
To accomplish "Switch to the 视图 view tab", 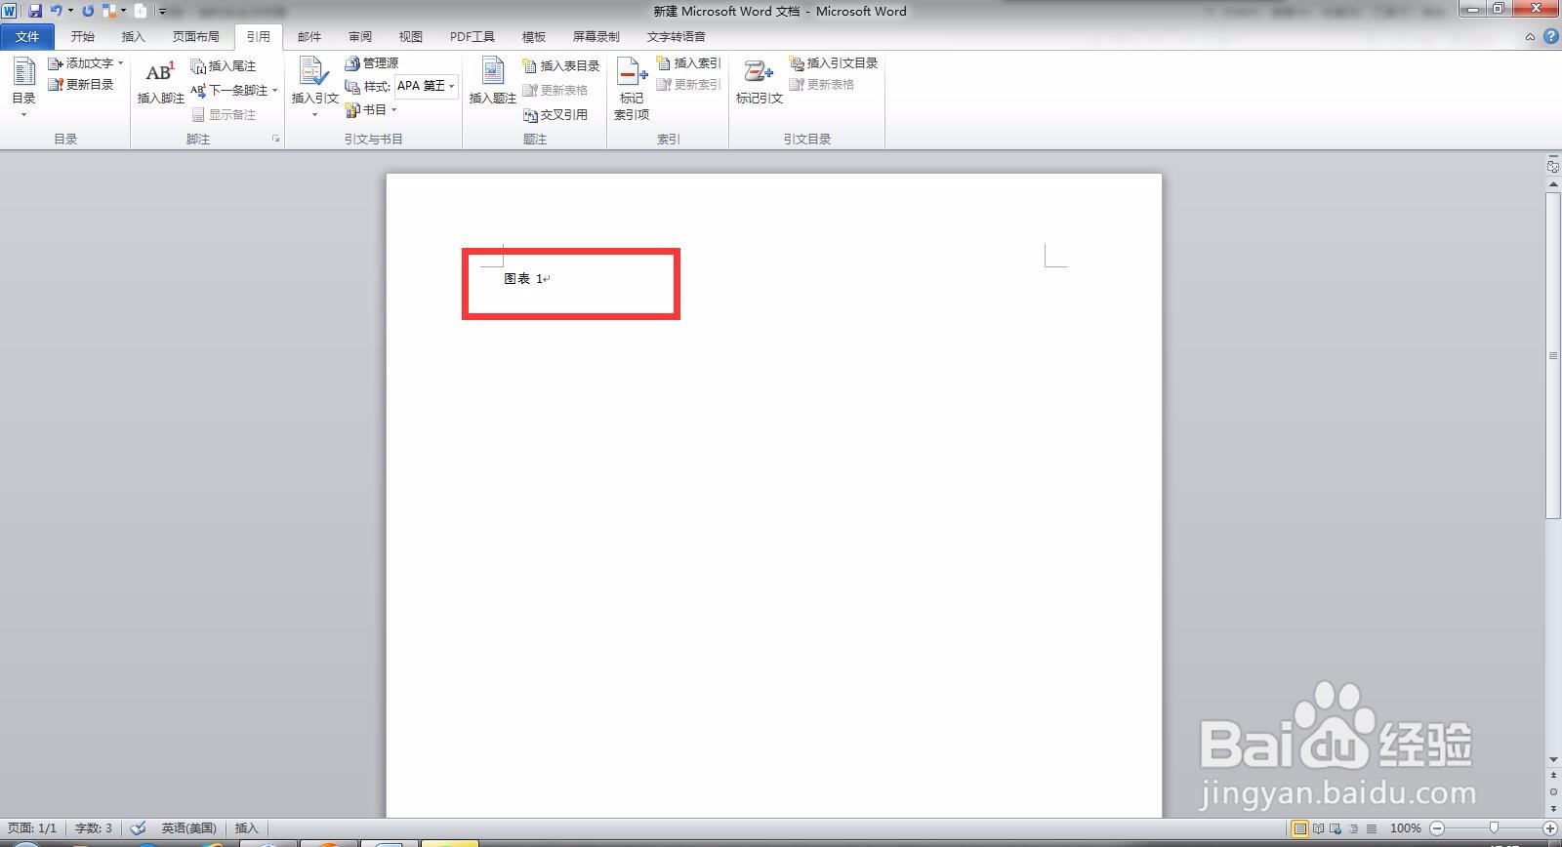I will click(x=411, y=37).
